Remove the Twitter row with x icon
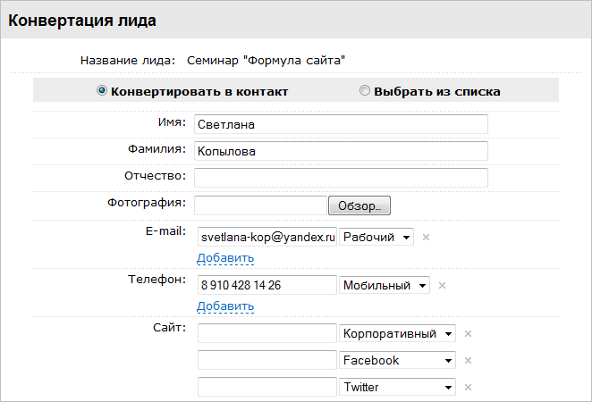Screen dimensions: 592x402 [468, 388]
